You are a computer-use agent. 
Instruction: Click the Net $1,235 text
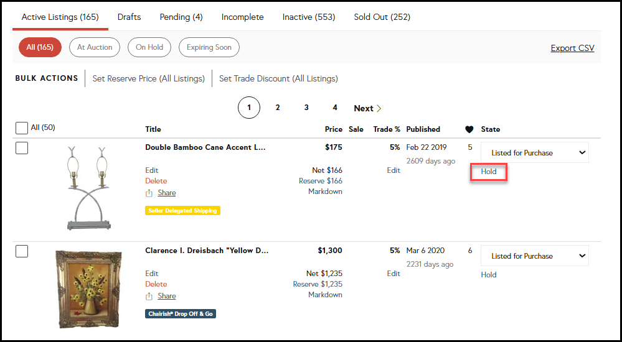(x=324, y=274)
